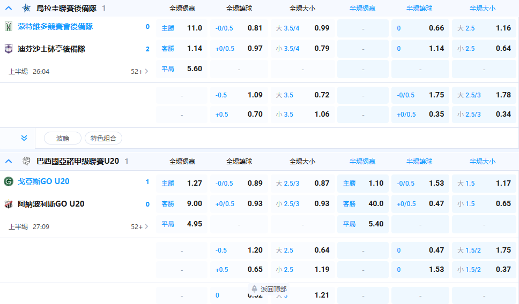
Task: Select the 特色組合 tab
Action: (103, 138)
